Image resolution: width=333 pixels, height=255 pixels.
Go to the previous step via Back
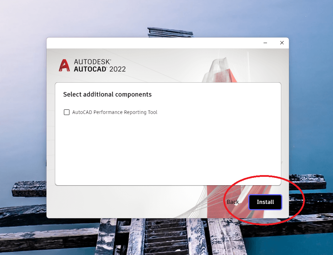tap(233, 202)
